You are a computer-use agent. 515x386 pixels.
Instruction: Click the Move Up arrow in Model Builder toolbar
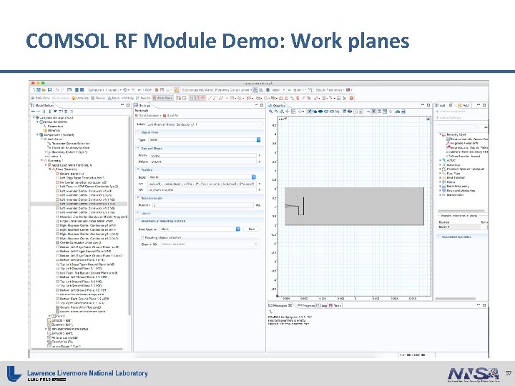click(x=44, y=112)
